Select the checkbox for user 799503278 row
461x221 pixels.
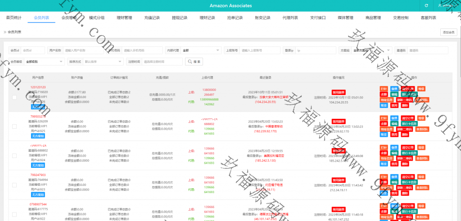pyautogui.click(x=14, y=126)
